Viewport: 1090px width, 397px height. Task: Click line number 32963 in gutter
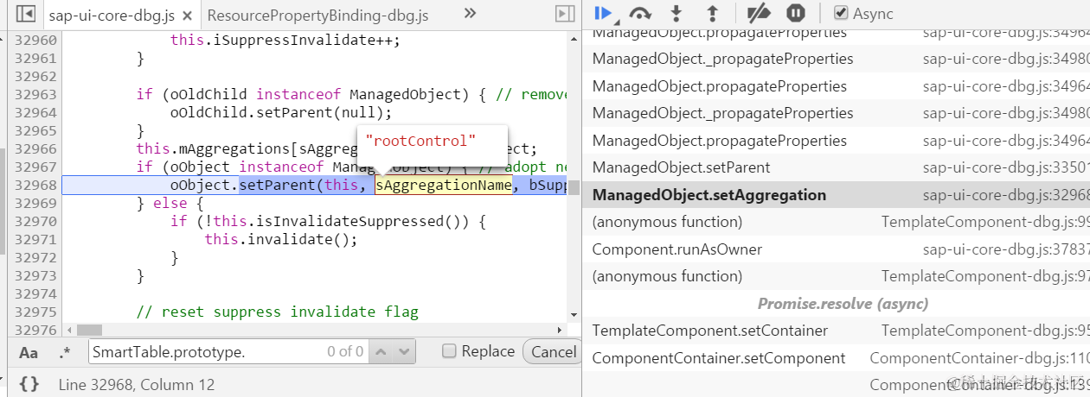[36, 95]
